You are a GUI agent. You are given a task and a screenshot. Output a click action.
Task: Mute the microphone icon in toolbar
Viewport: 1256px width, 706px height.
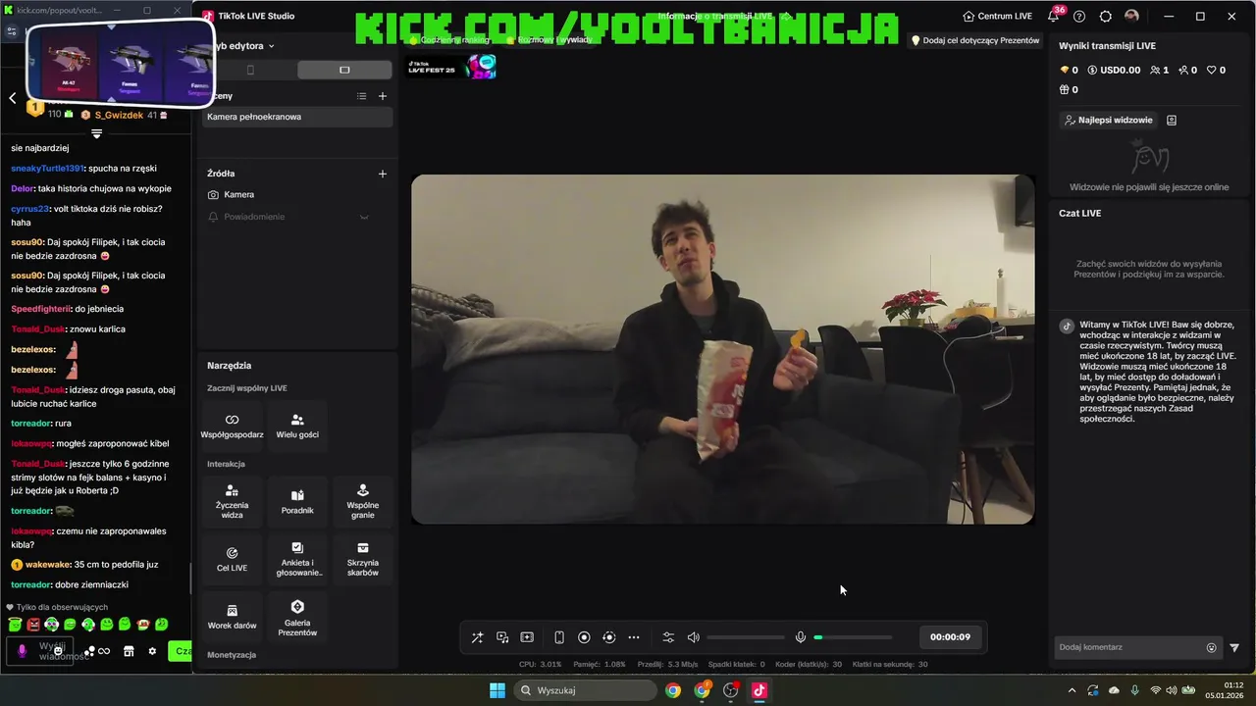click(801, 637)
